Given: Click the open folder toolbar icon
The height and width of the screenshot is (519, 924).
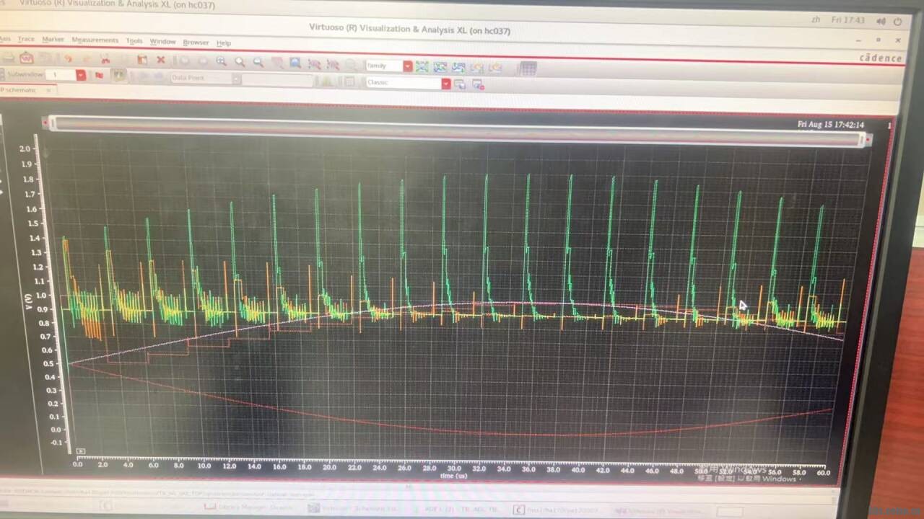Looking at the screenshot, I should (9, 56).
